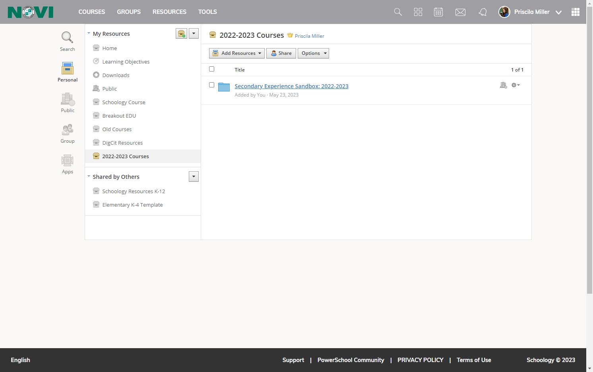Click the Support footer link

pyautogui.click(x=293, y=360)
